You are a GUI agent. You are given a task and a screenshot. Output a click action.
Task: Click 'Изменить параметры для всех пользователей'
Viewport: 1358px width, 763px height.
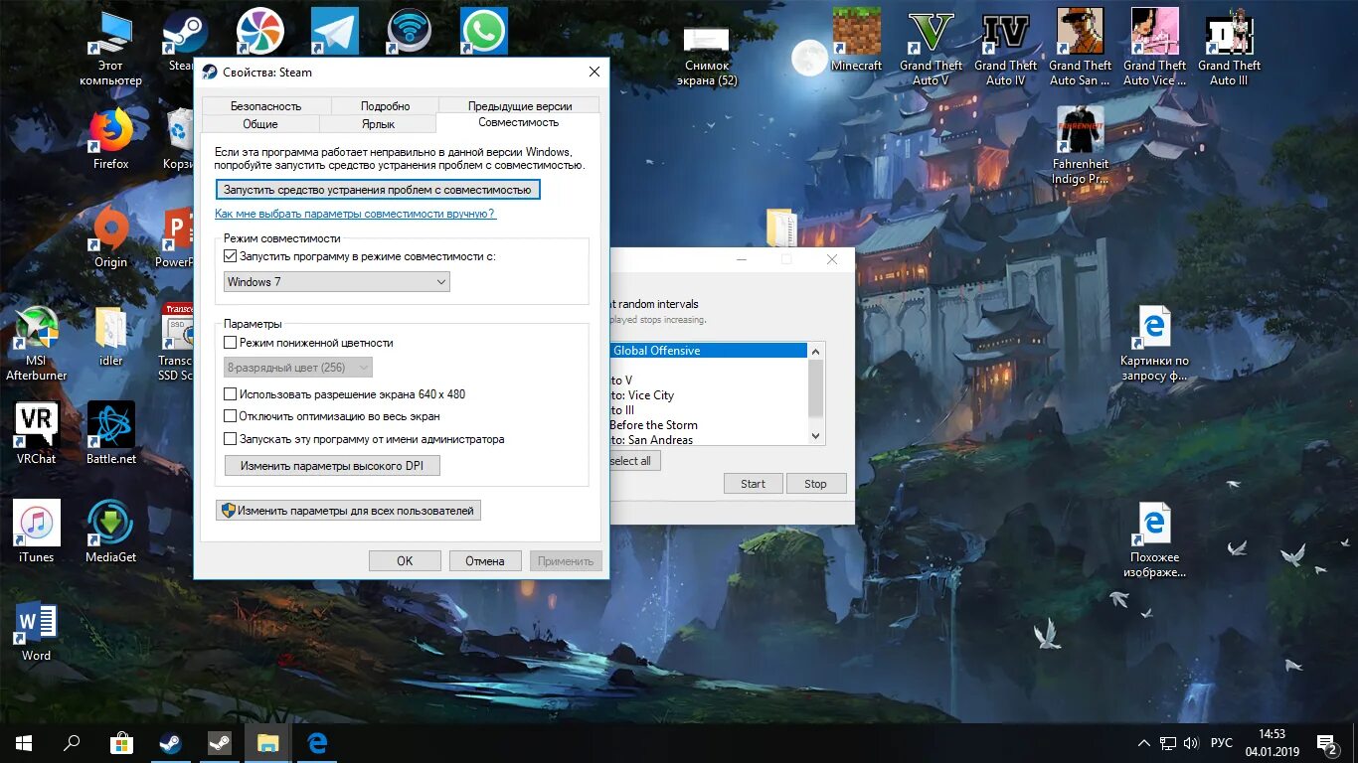(348, 511)
